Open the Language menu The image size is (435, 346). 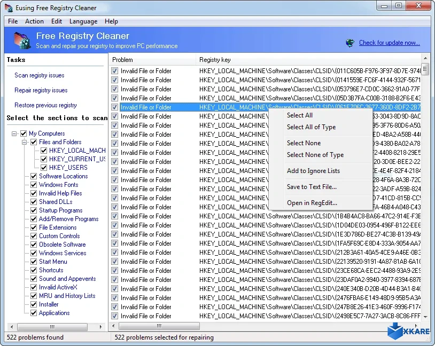(x=83, y=21)
